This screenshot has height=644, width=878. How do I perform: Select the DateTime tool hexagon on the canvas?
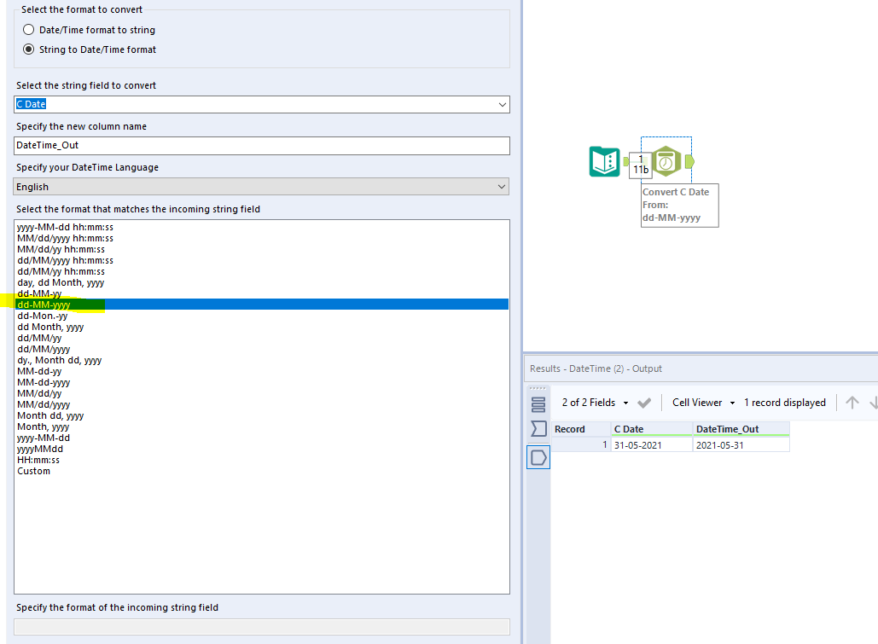click(x=666, y=160)
